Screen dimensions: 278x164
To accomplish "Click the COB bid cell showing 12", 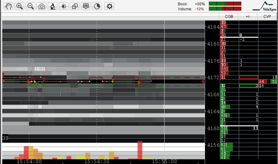I will tap(229, 141).
